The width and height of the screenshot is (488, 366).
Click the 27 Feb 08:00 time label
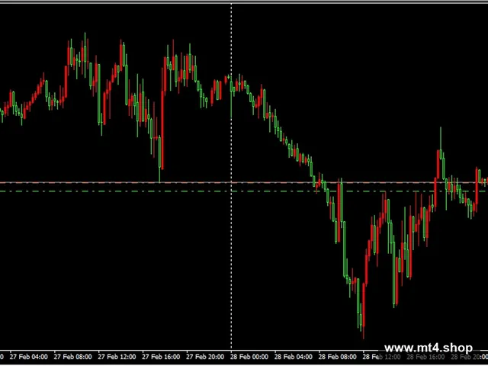pyautogui.click(x=73, y=357)
